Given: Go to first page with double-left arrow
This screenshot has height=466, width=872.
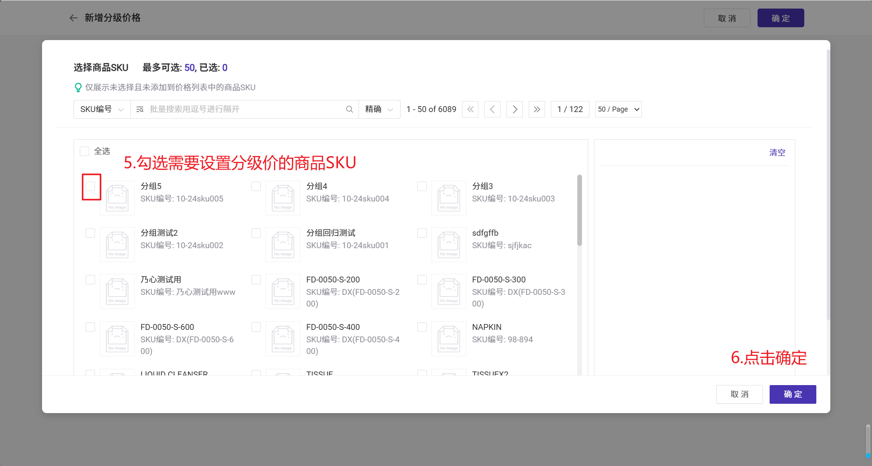Looking at the screenshot, I should click(x=470, y=109).
